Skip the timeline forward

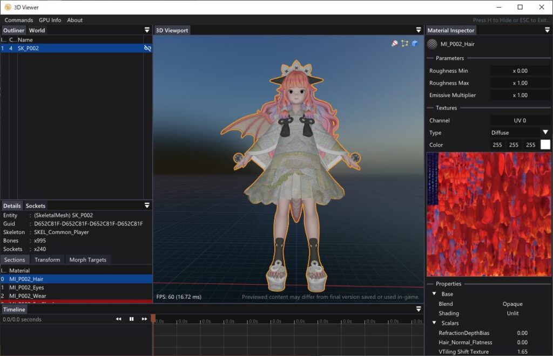pos(144,319)
